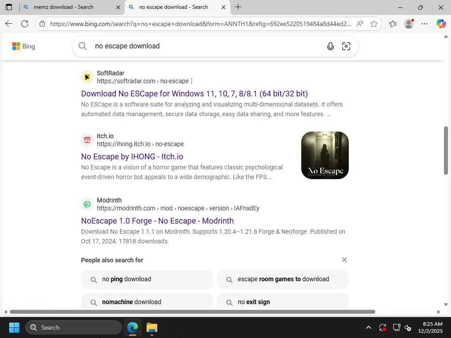
Task: Click the softradar.com URL text
Action: 143,81
